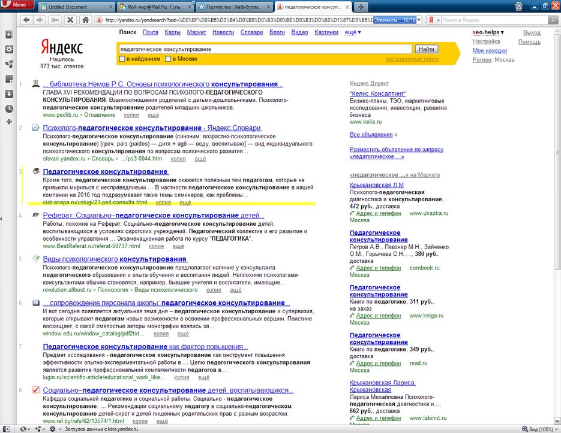The image size is (561, 433).
Task: Open the Картинки service link
Action: [326, 32]
